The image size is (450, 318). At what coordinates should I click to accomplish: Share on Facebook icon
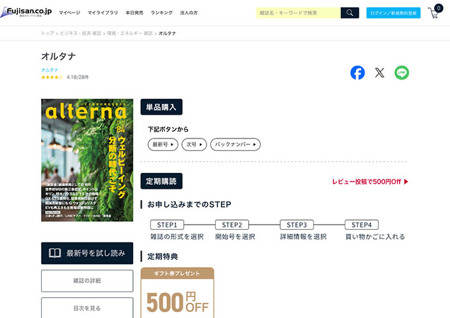[357, 73]
